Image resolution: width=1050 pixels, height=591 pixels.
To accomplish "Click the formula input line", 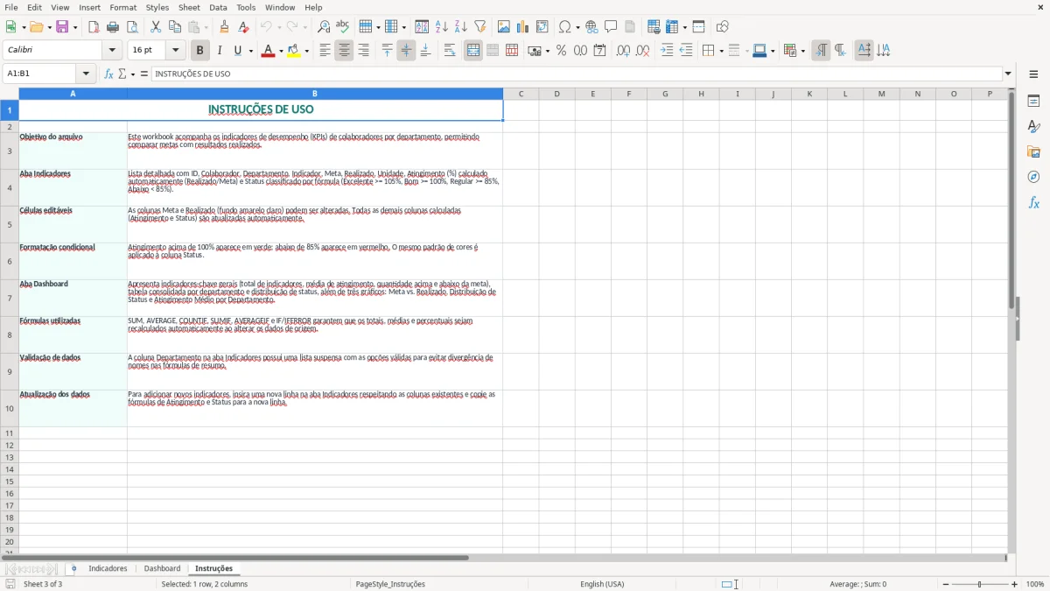I will click(x=577, y=74).
